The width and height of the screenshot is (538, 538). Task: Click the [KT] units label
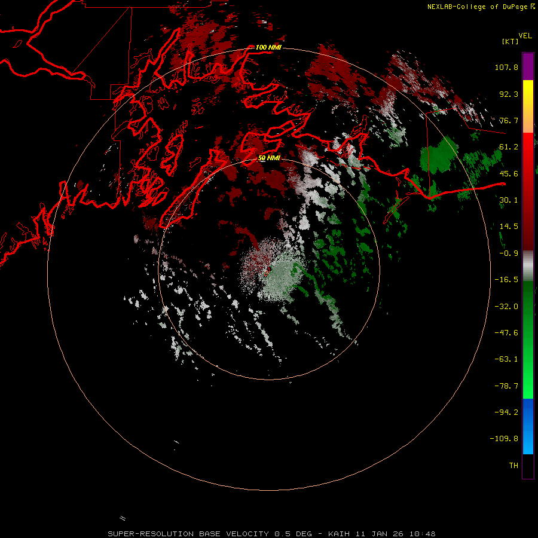tap(511, 41)
